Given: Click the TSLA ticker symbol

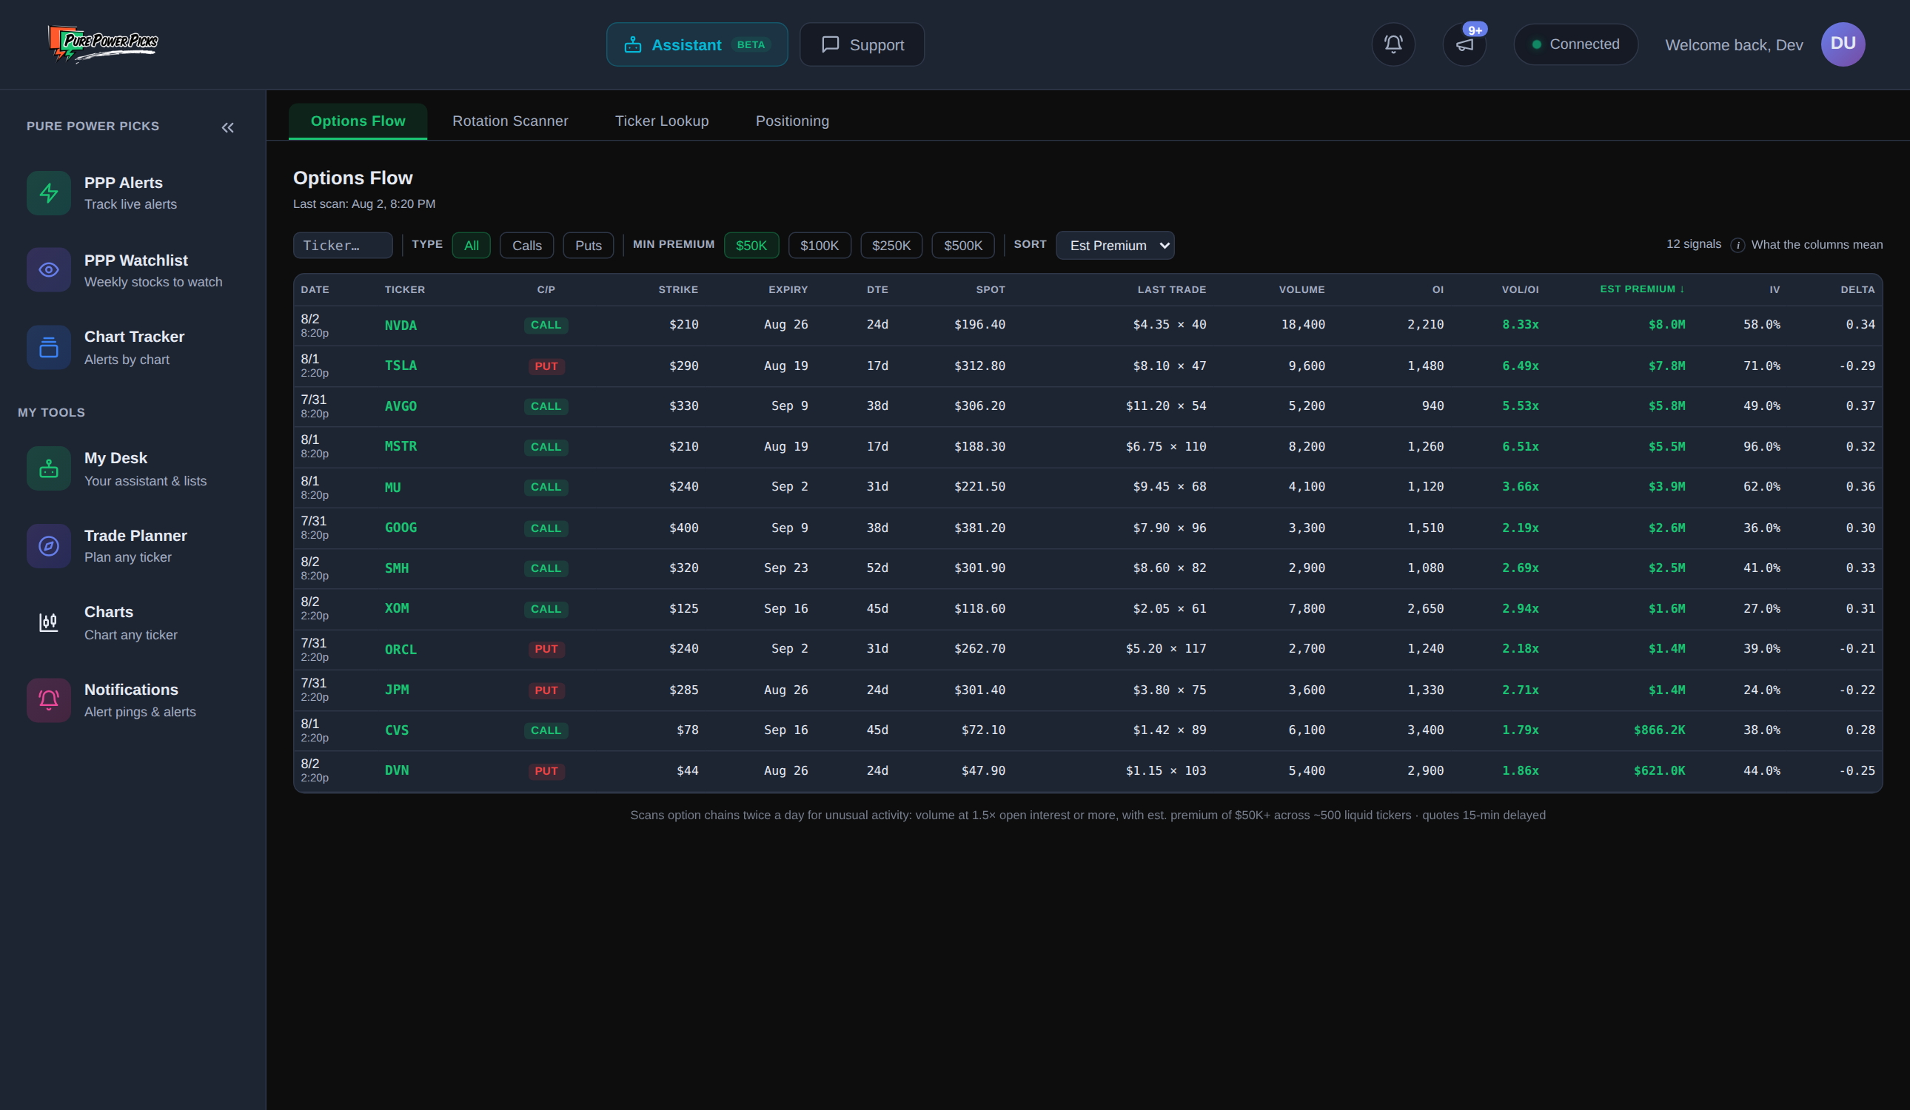Looking at the screenshot, I should click(401, 366).
